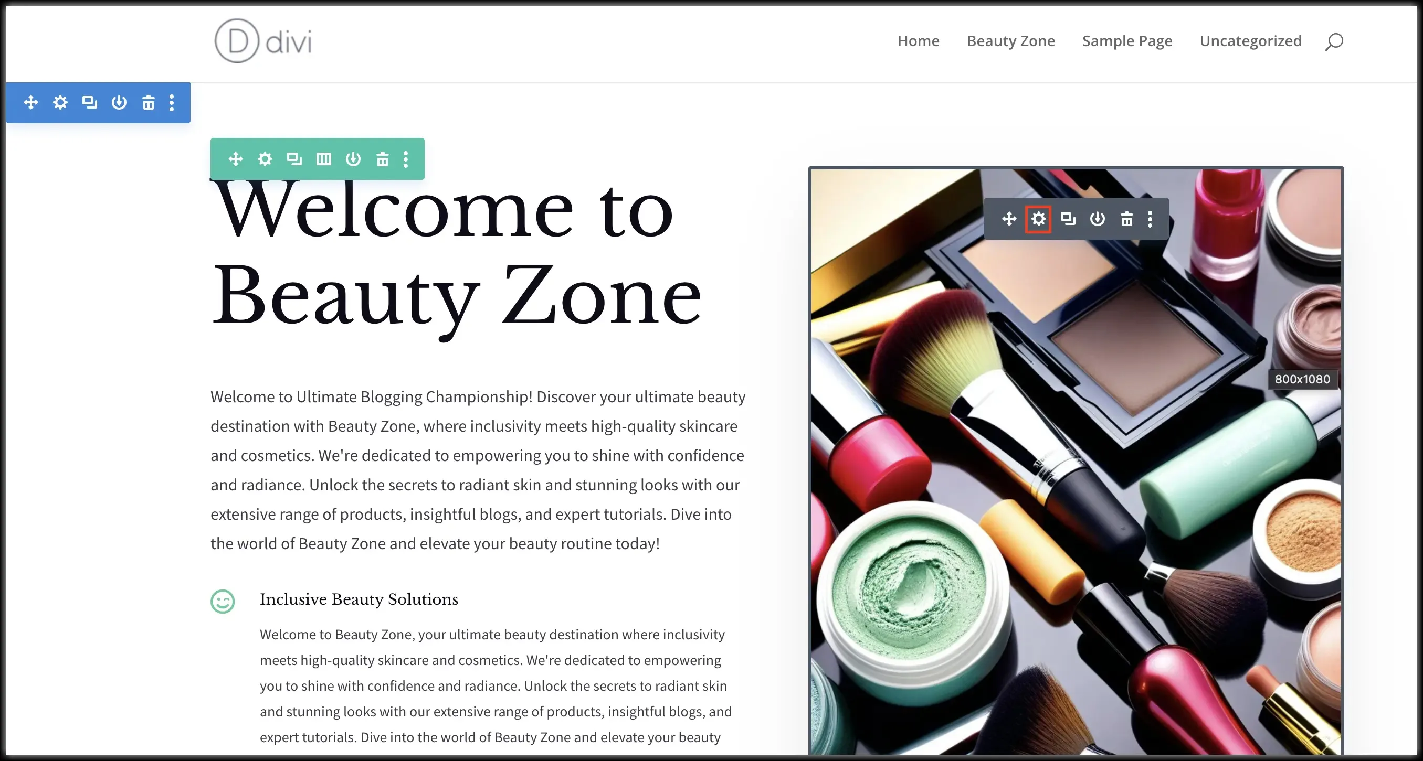This screenshot has height=761, width=1423.
Task: Click blurb text under Inclusive Beauty Solutions
Action: 496,685
